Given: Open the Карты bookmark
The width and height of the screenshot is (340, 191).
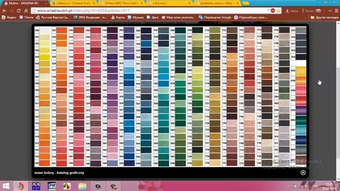Looking at the screenshot, I should (118, 18).
